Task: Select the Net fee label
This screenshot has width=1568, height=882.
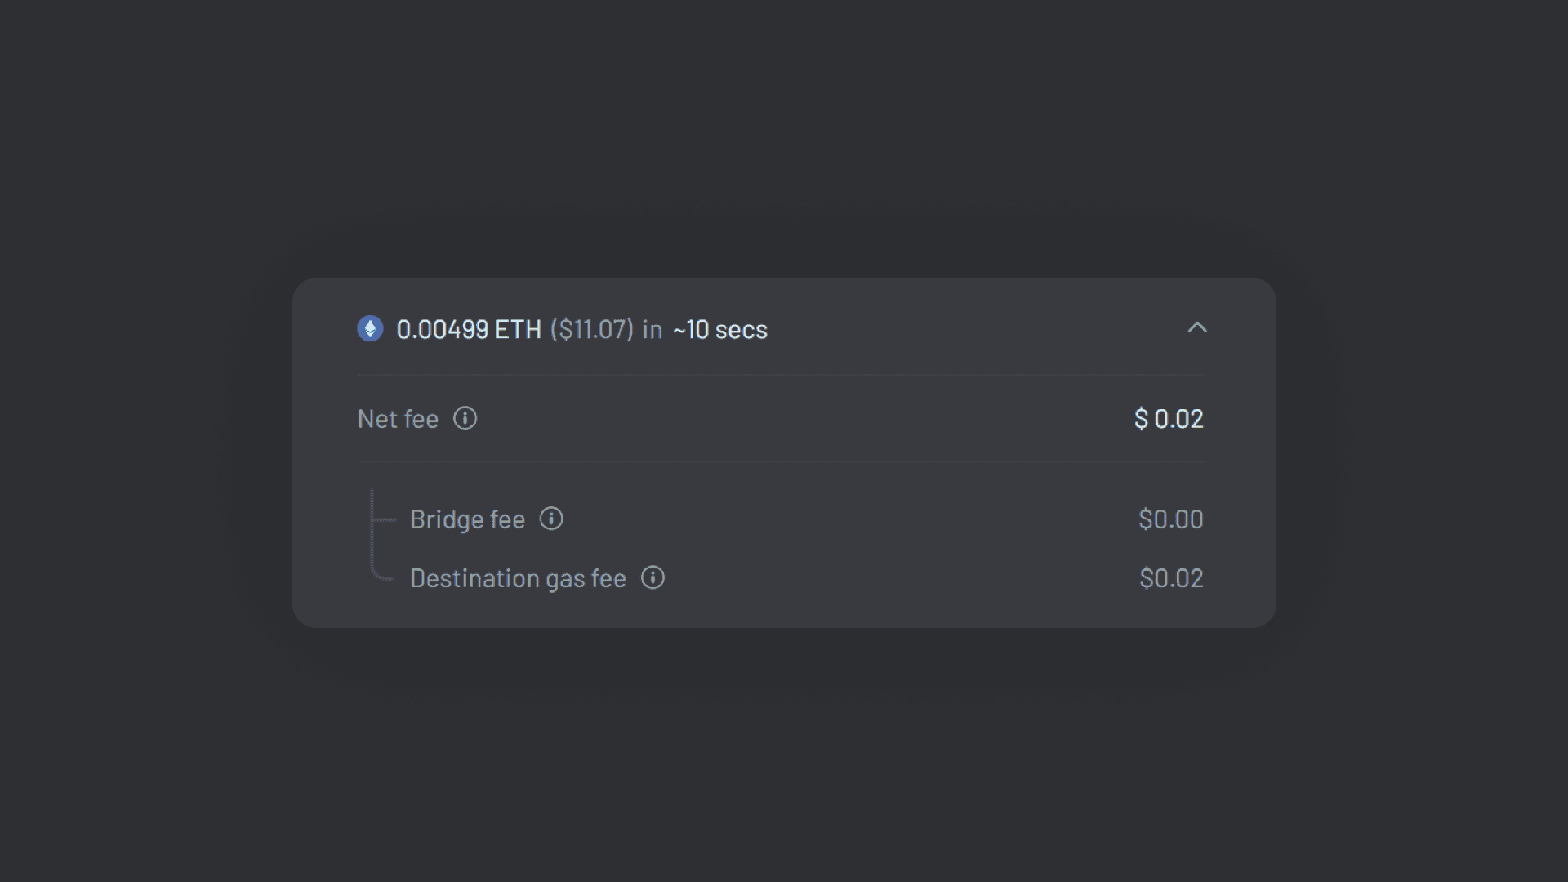Action: pos(398,420)
